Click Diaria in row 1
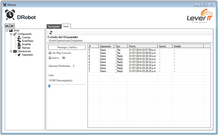The height and width of the screenshot is (135, 218). [103, 71]
